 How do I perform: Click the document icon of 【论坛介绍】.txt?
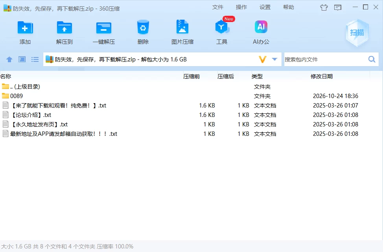click(6, 115)
